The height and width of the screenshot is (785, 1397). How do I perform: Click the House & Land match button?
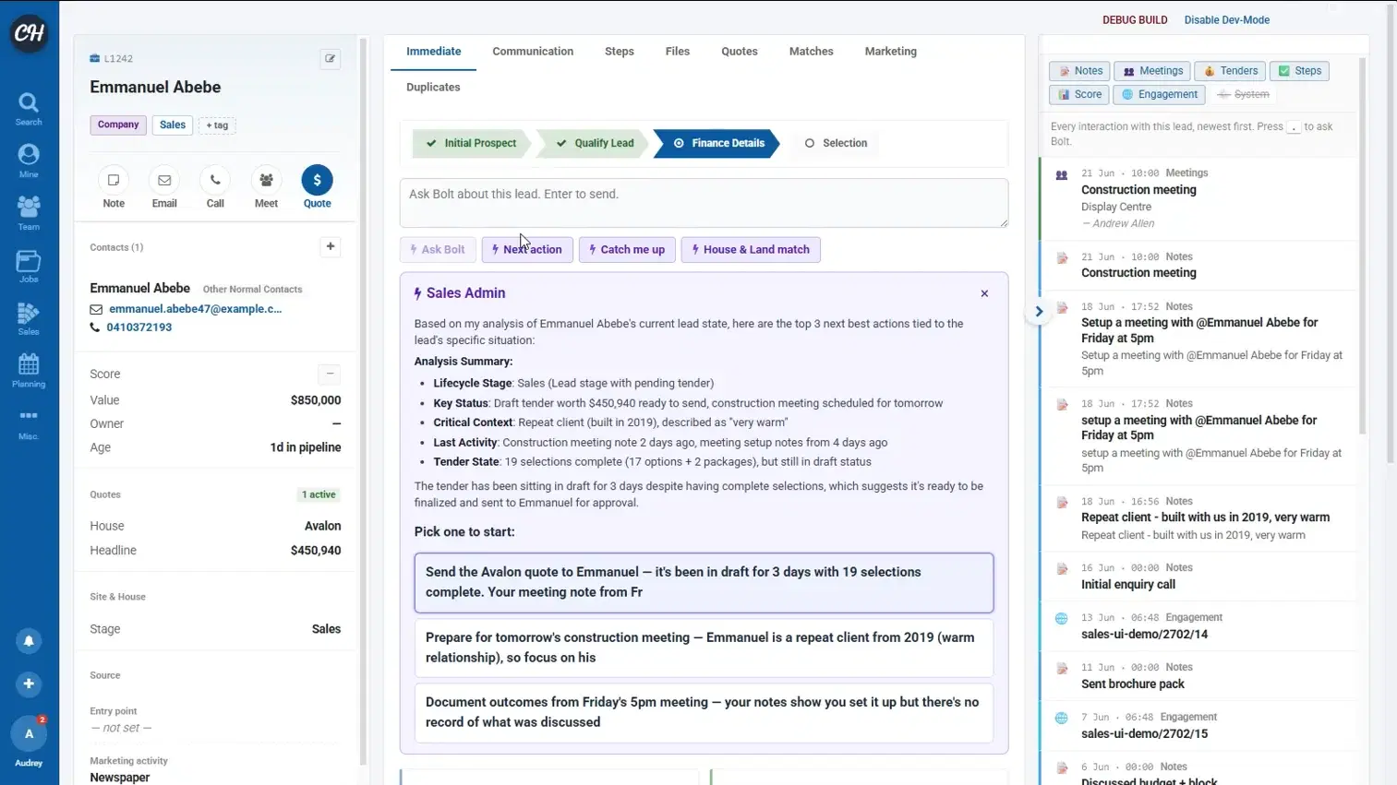click(751, 250)
